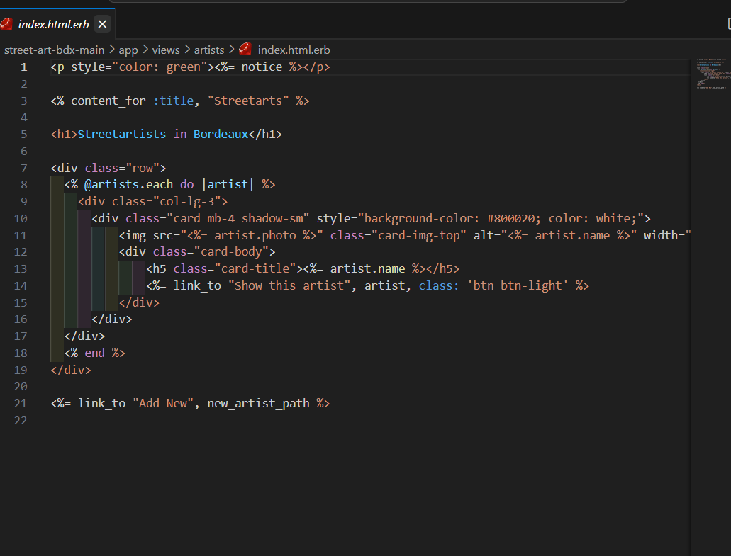
Task: Click new_artist_path on line 21
Action: click(258, 403)
